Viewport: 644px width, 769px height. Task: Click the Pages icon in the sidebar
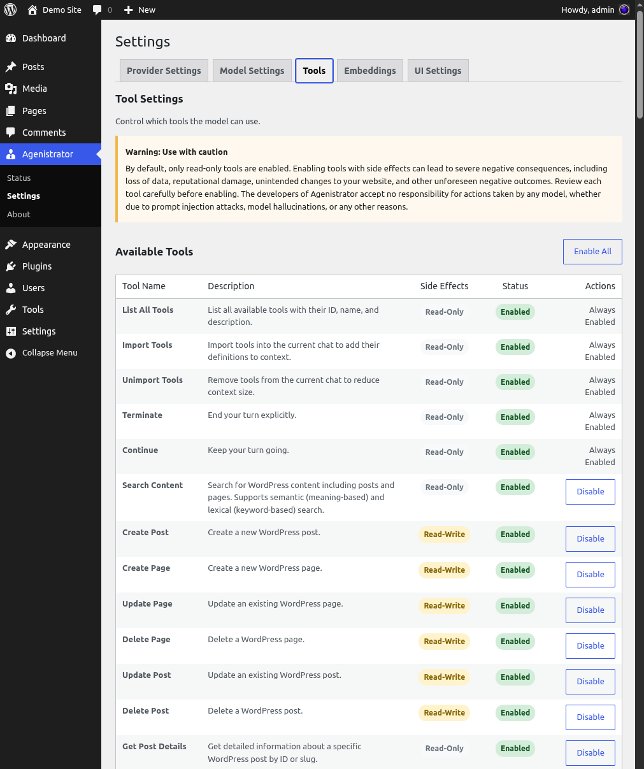11,110
